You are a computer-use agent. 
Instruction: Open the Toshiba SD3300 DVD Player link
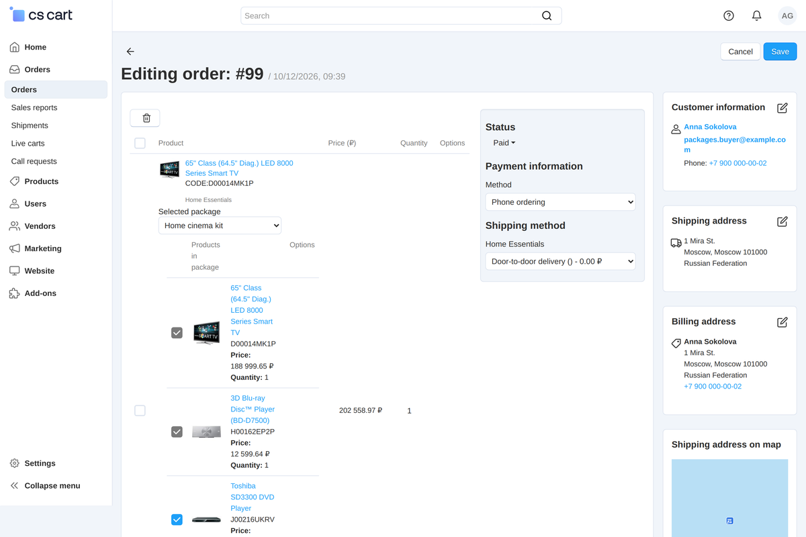pos(252,497)
